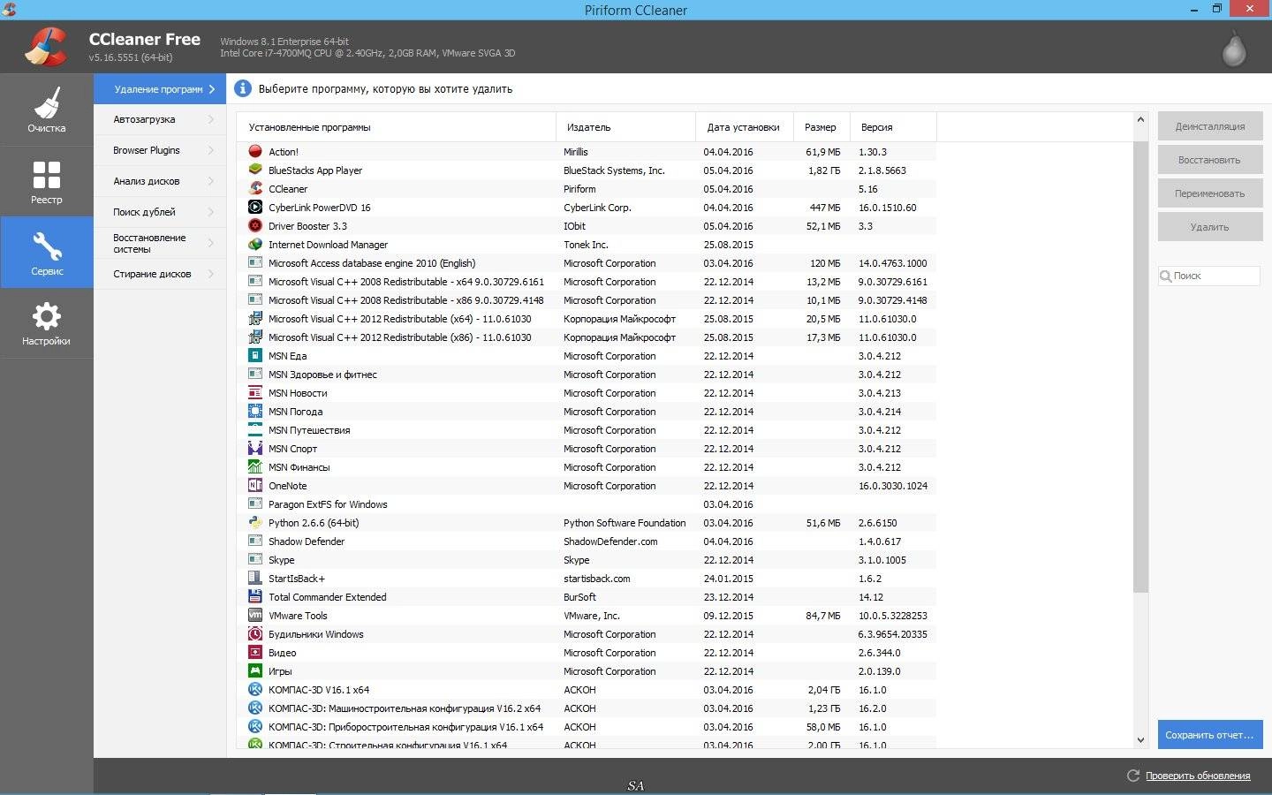Click the CCleaner logo in header
Image resolution: width=1272 pixels, height=795 pixels.
point(46,47)
